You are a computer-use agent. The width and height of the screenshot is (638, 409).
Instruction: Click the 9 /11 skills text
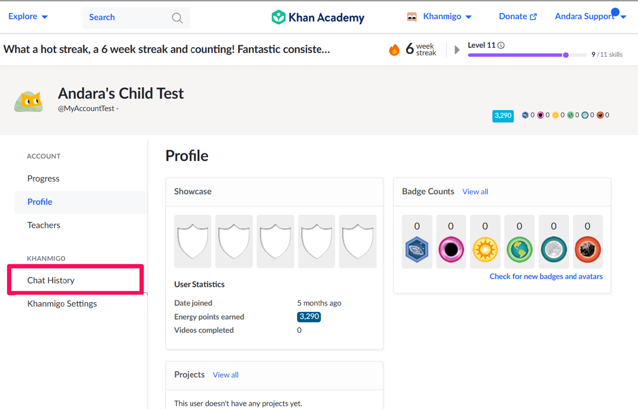(607, 54)
